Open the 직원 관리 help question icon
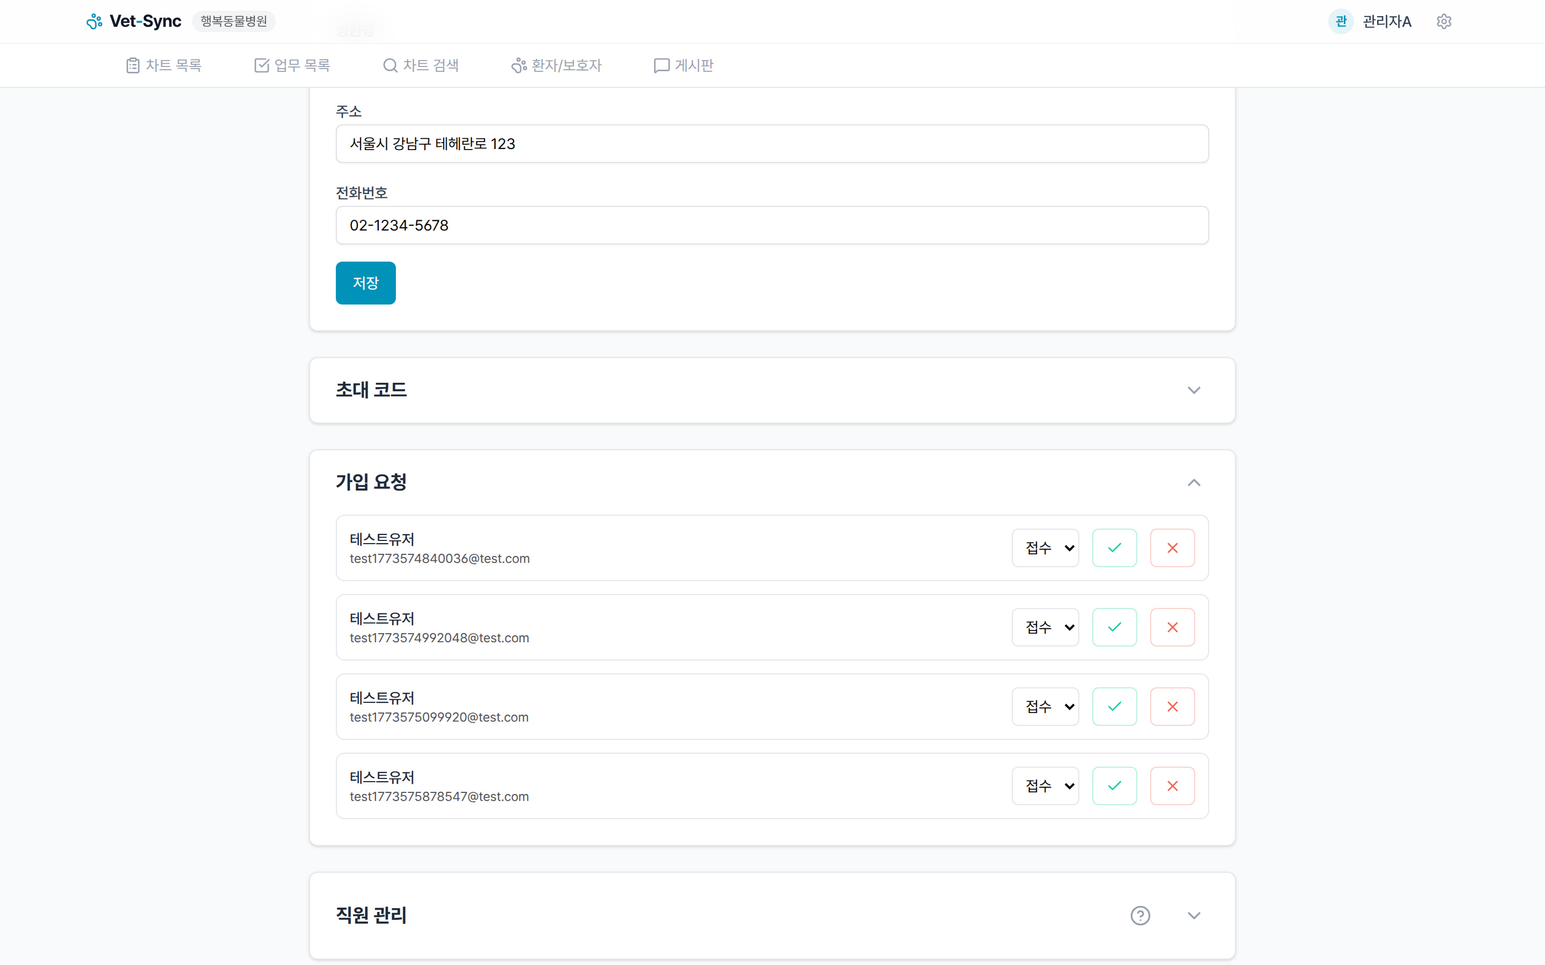The width and height of the screenshot is (1545, 965). point(1140,915)
